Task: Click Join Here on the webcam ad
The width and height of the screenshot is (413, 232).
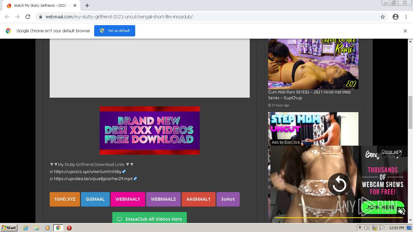Action: (x=383, y=207)
